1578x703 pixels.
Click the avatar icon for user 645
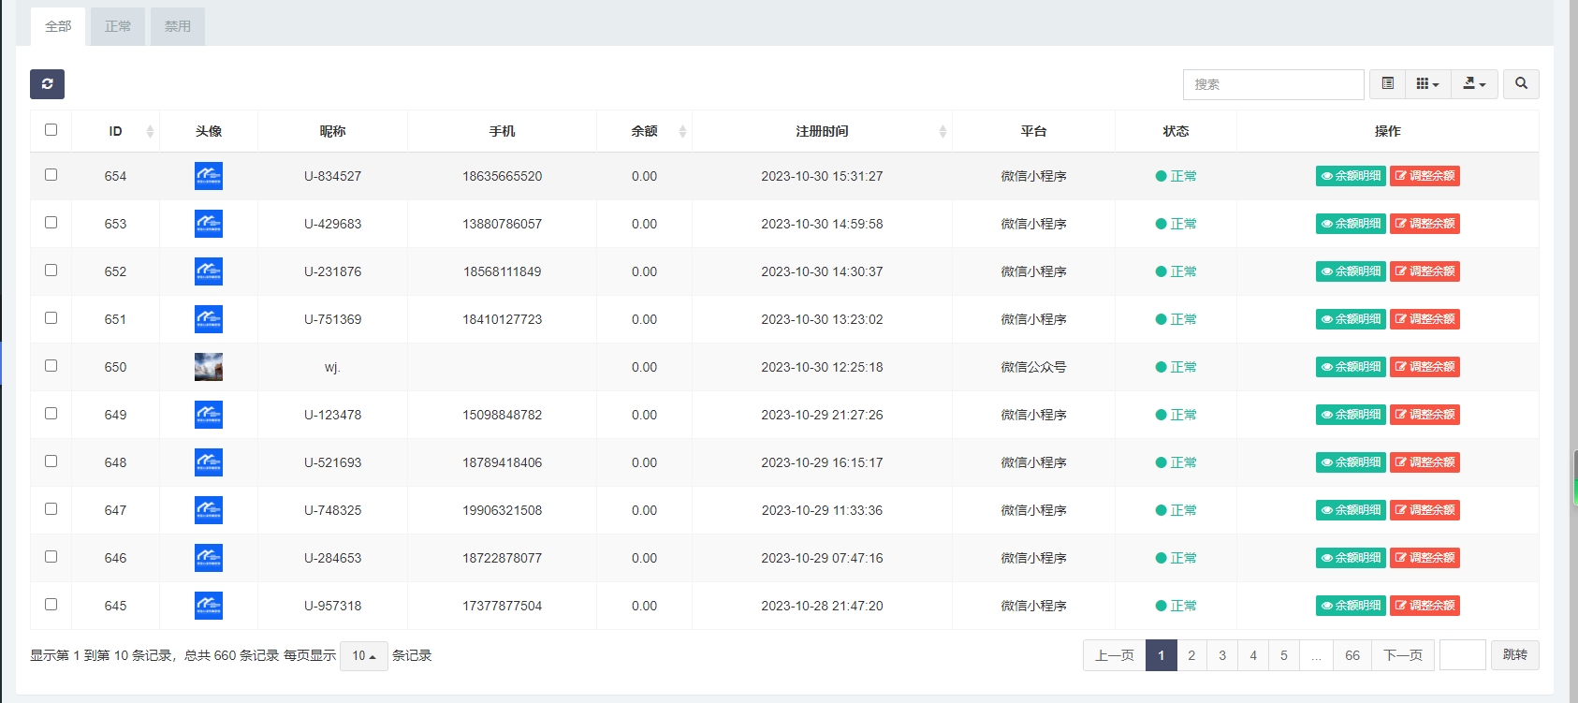click(x=208, y=606)
